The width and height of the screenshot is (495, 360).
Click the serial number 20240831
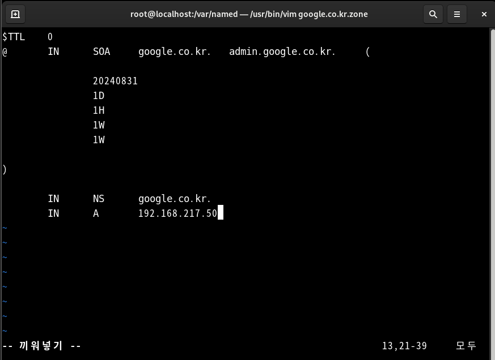tap(115, 81)
